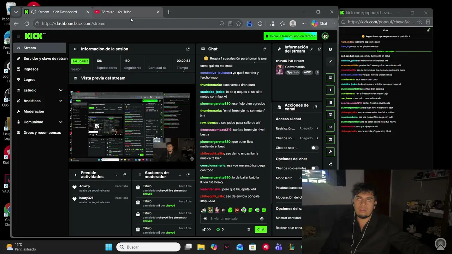Open the chat username demetracompact216
Viewport: 452px width, 254px height.
216,130
